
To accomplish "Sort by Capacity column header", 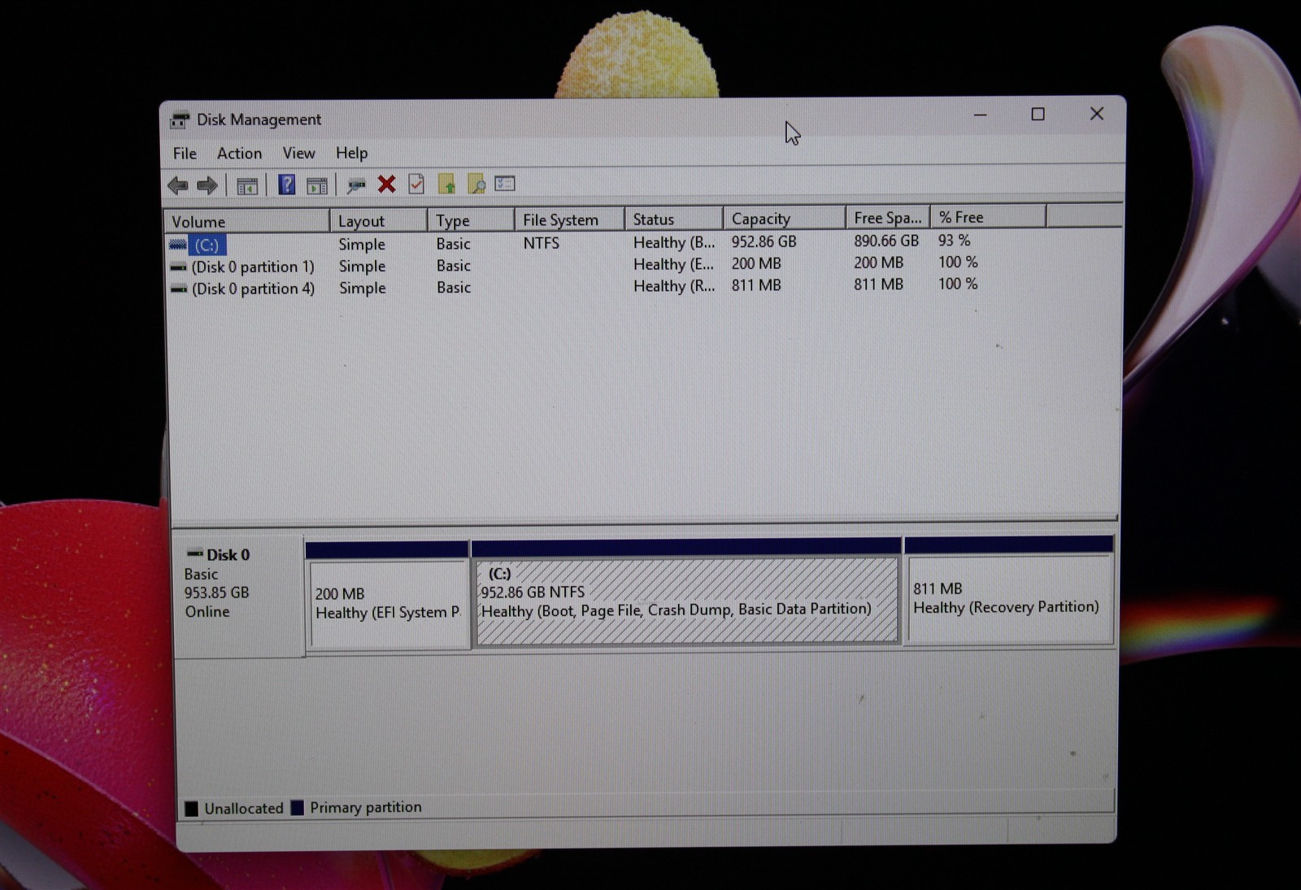I will 784,218.
